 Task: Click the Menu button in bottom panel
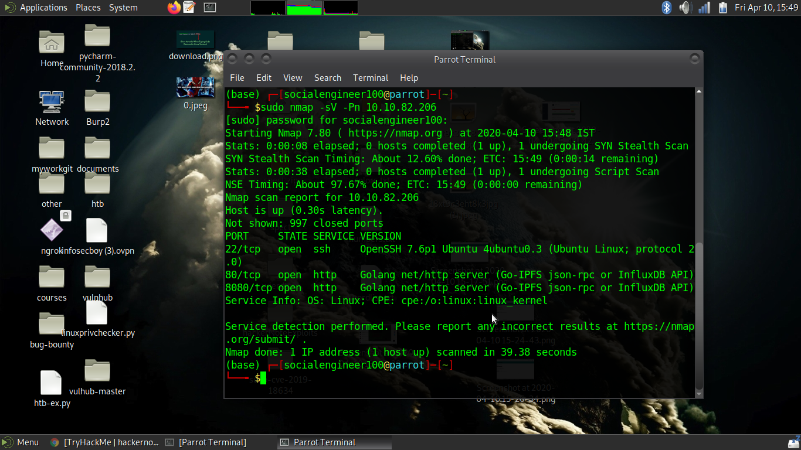[x=21, y=442]
